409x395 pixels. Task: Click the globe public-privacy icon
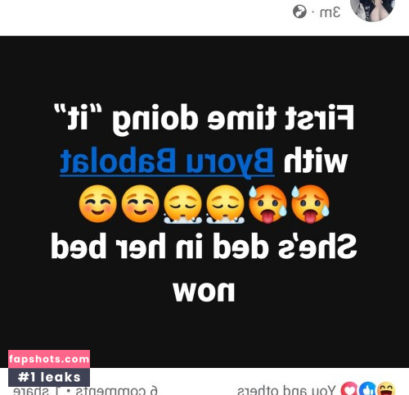299,12
